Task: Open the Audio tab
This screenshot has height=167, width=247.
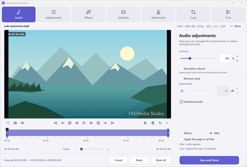Action: point(19,15)
